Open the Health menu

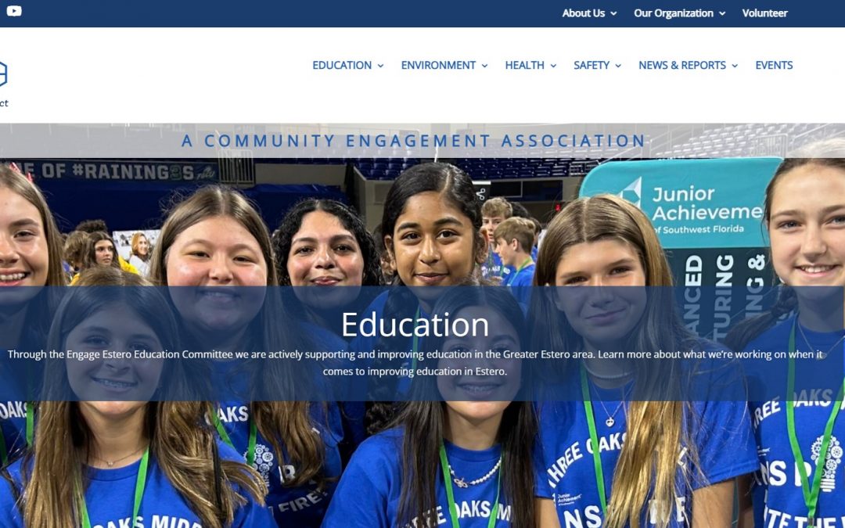[x=524, y=65]
